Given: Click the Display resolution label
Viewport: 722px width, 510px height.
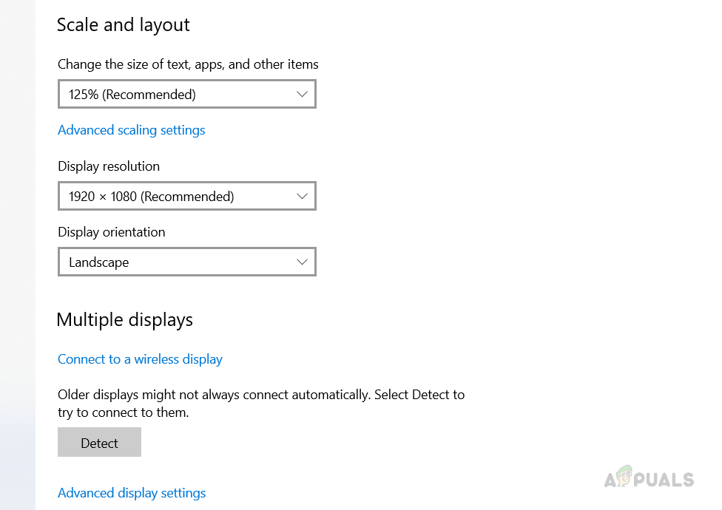Looking at the screenshot, I should click(109, 166).
